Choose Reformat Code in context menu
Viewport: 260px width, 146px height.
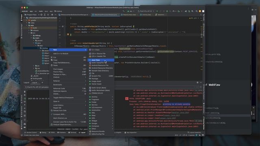click(68, 88)
